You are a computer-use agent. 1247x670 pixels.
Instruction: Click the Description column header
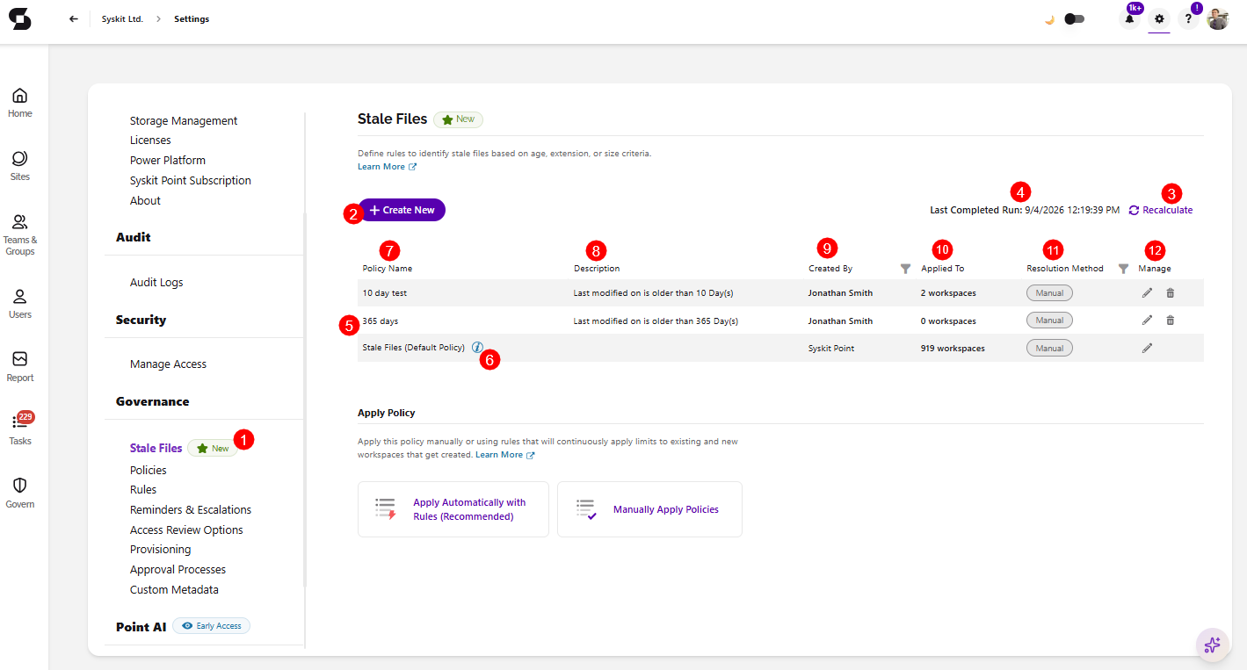pos(597,269)
